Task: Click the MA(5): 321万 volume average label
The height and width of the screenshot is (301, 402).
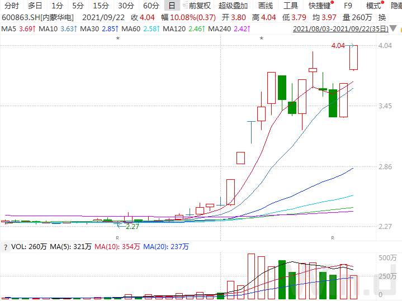Action: point(70,247)
